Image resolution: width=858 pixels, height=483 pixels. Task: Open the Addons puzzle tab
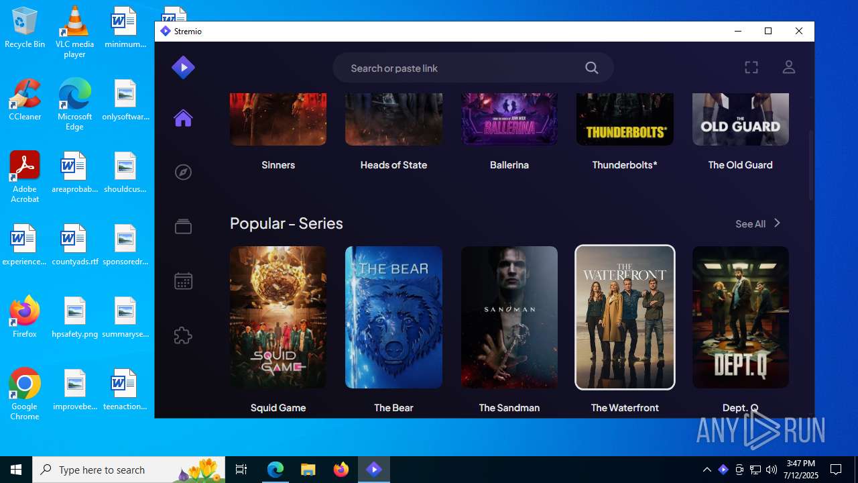[183, 335]
